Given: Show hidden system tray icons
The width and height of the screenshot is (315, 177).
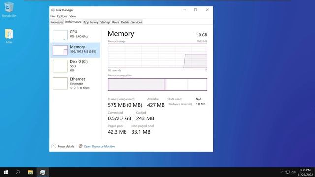Looking at the screenshot, I should [282, 172].
